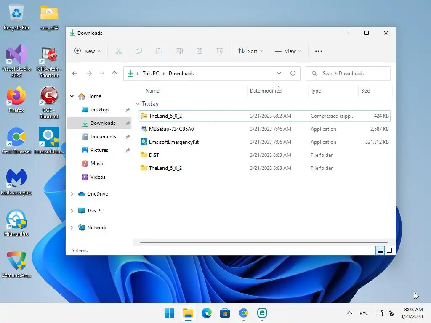Click the Rename icon in toolbar
Viewport: 431px width, 323px height.
(x=179, y=51)
